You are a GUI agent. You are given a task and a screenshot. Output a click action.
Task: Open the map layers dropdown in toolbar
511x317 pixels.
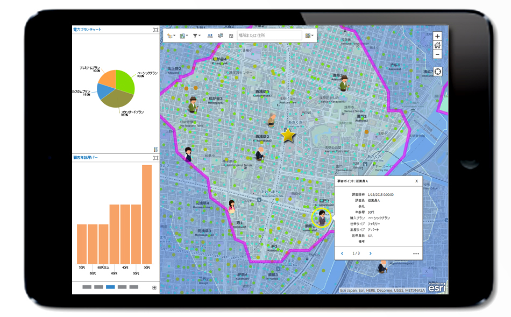(171, 36)
